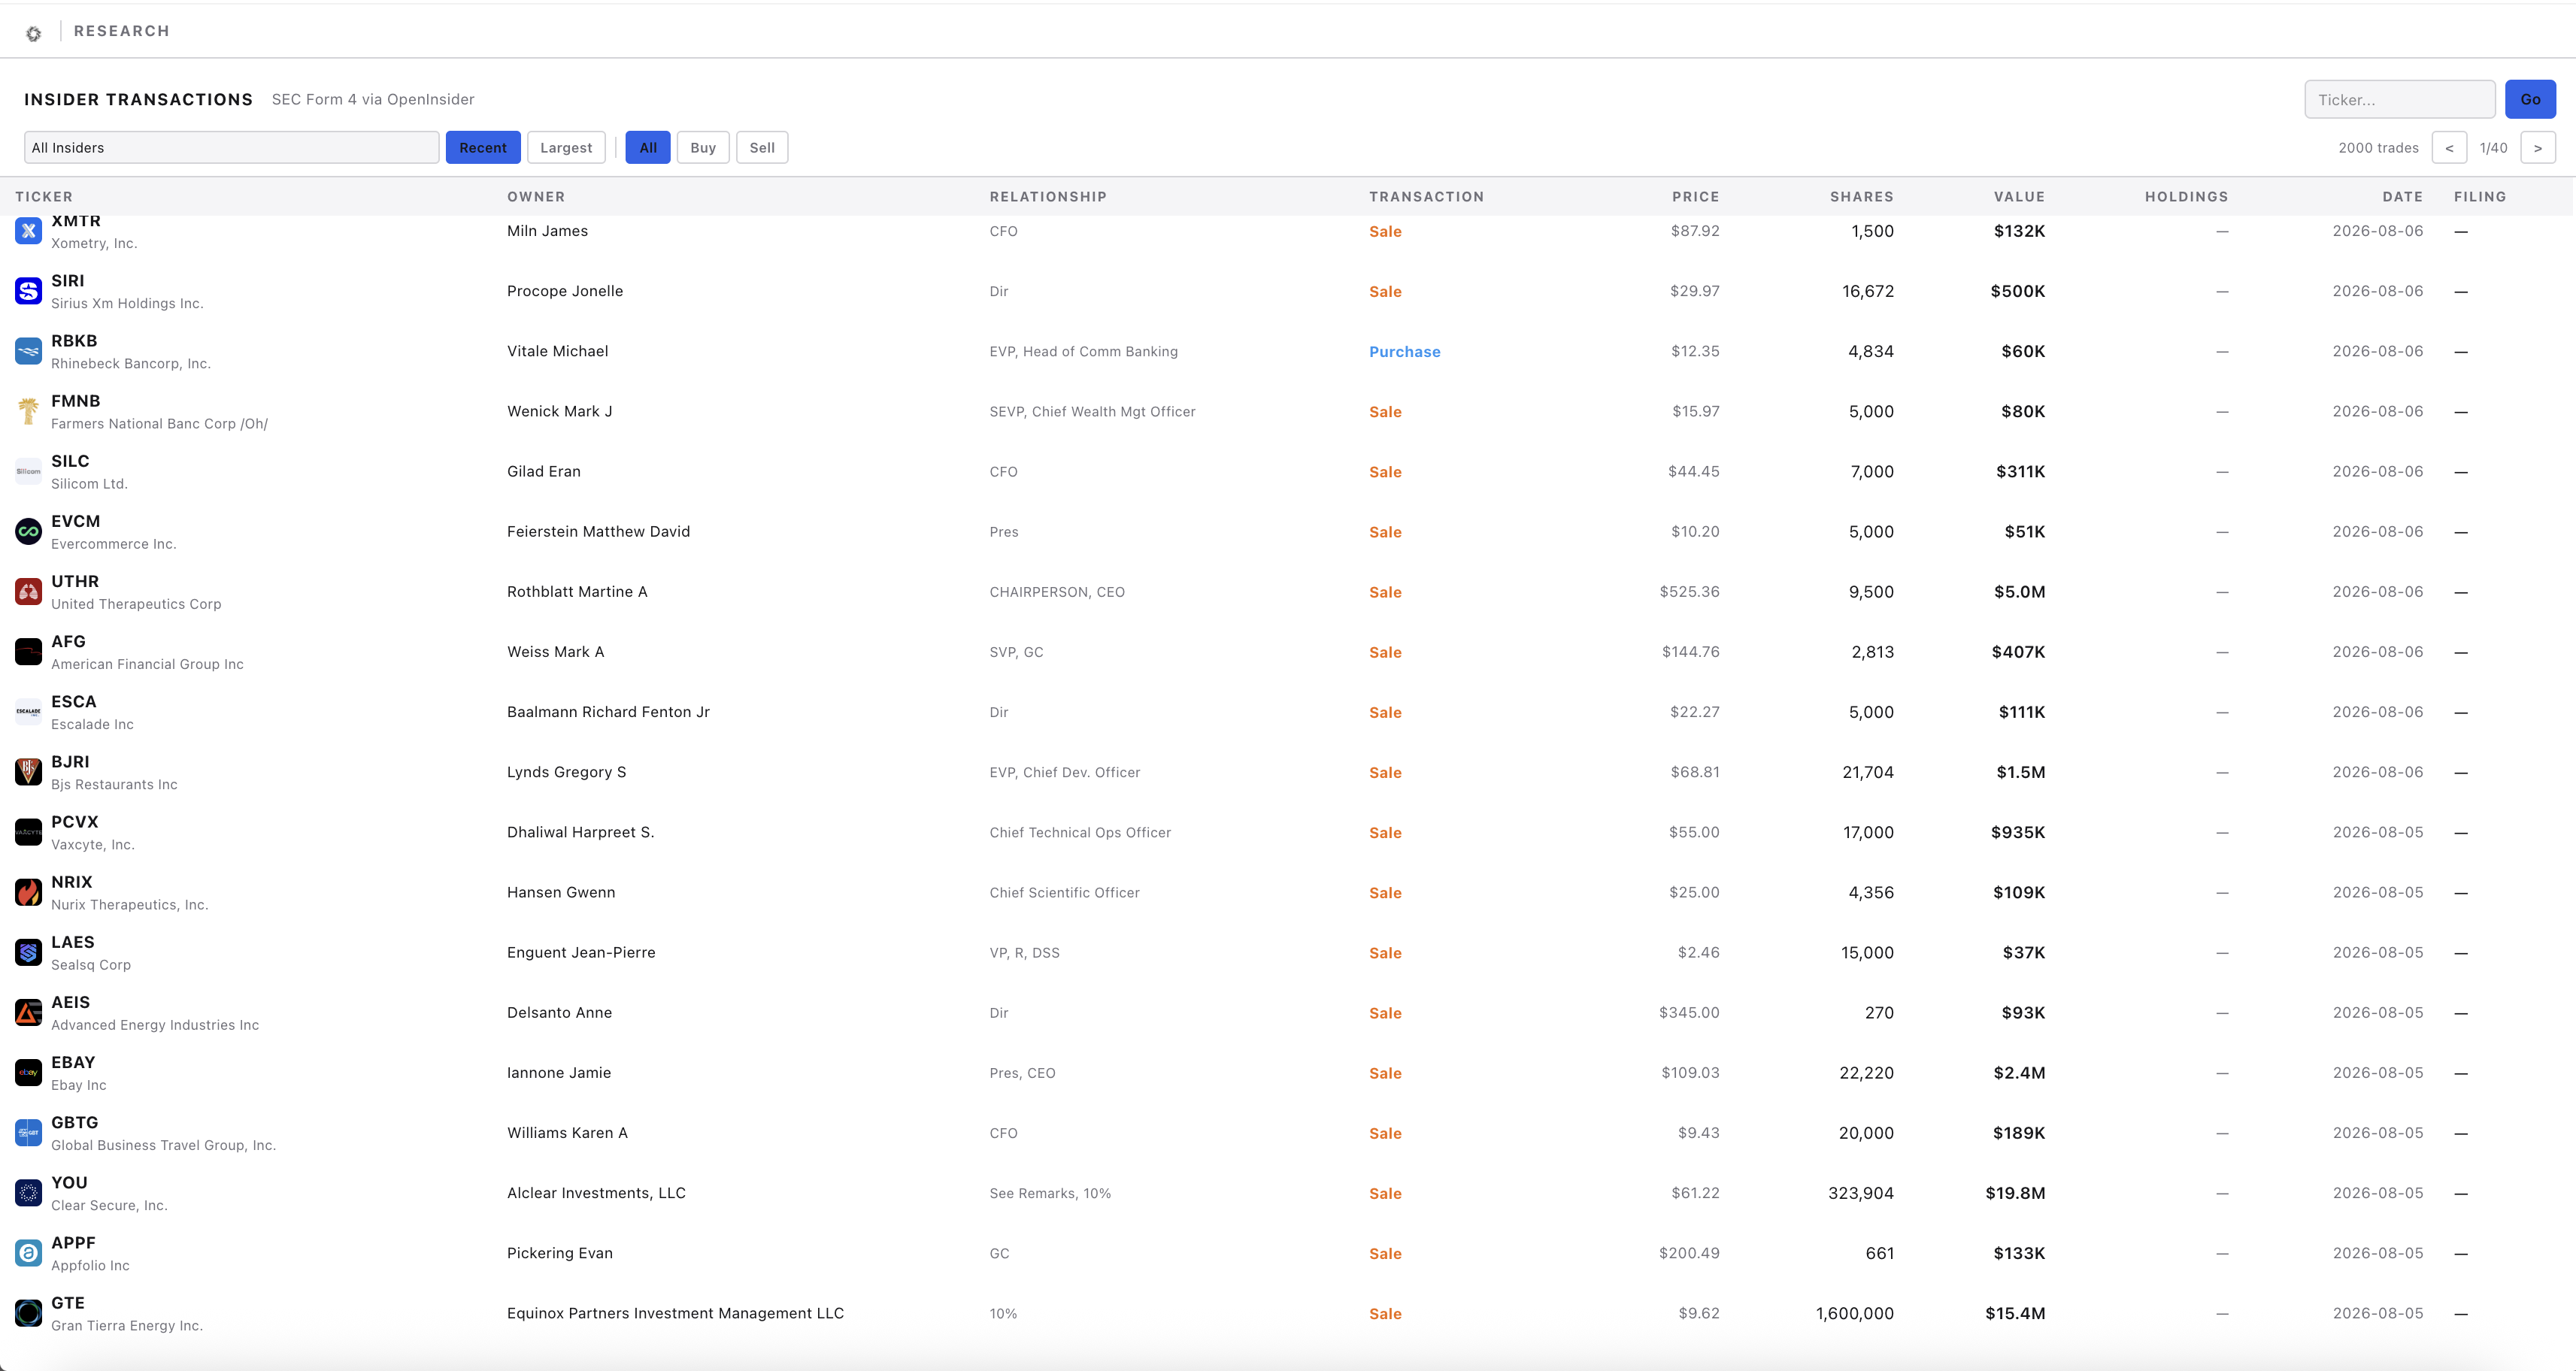Click the eBay EBAY logo icon
This screenshot has height=1371, width=2576.
click(28, 1073)
